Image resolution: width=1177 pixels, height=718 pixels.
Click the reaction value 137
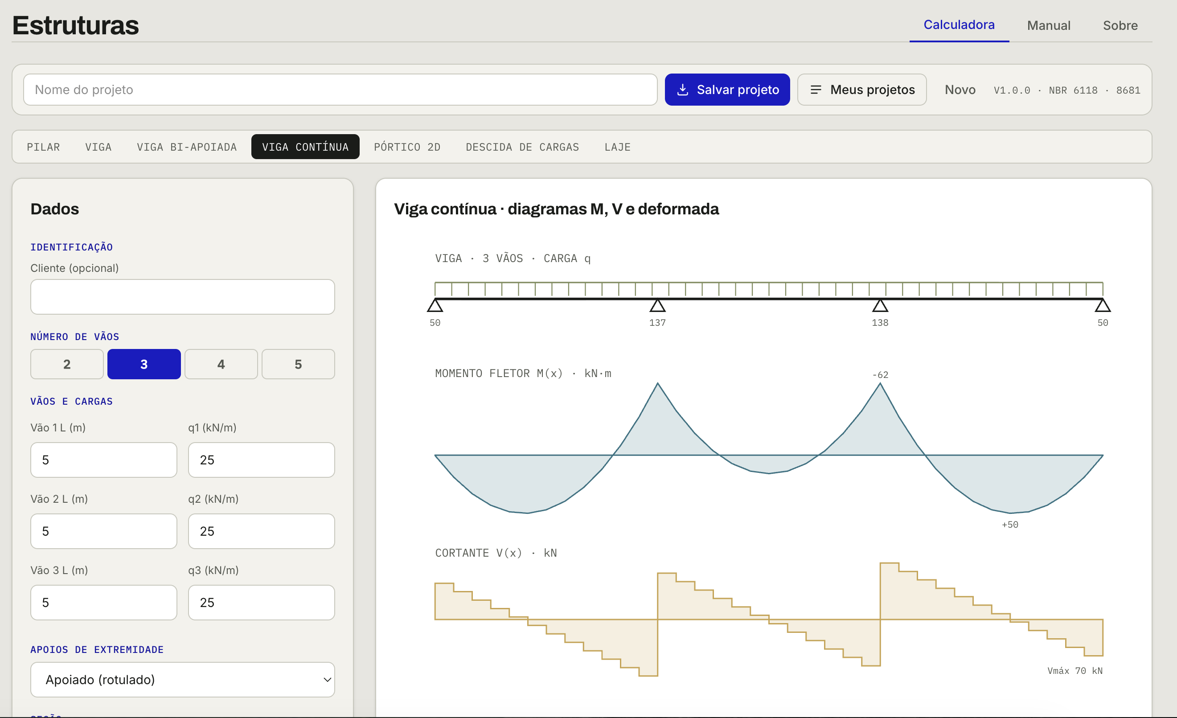[x=657, y=323]
